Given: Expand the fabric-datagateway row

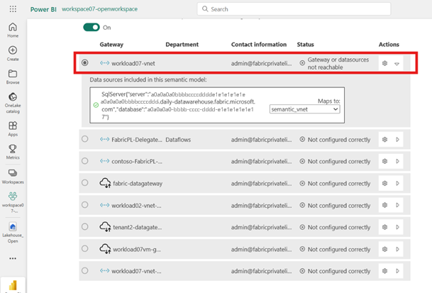Looking at the screenshot, I should tap(397, 183).
